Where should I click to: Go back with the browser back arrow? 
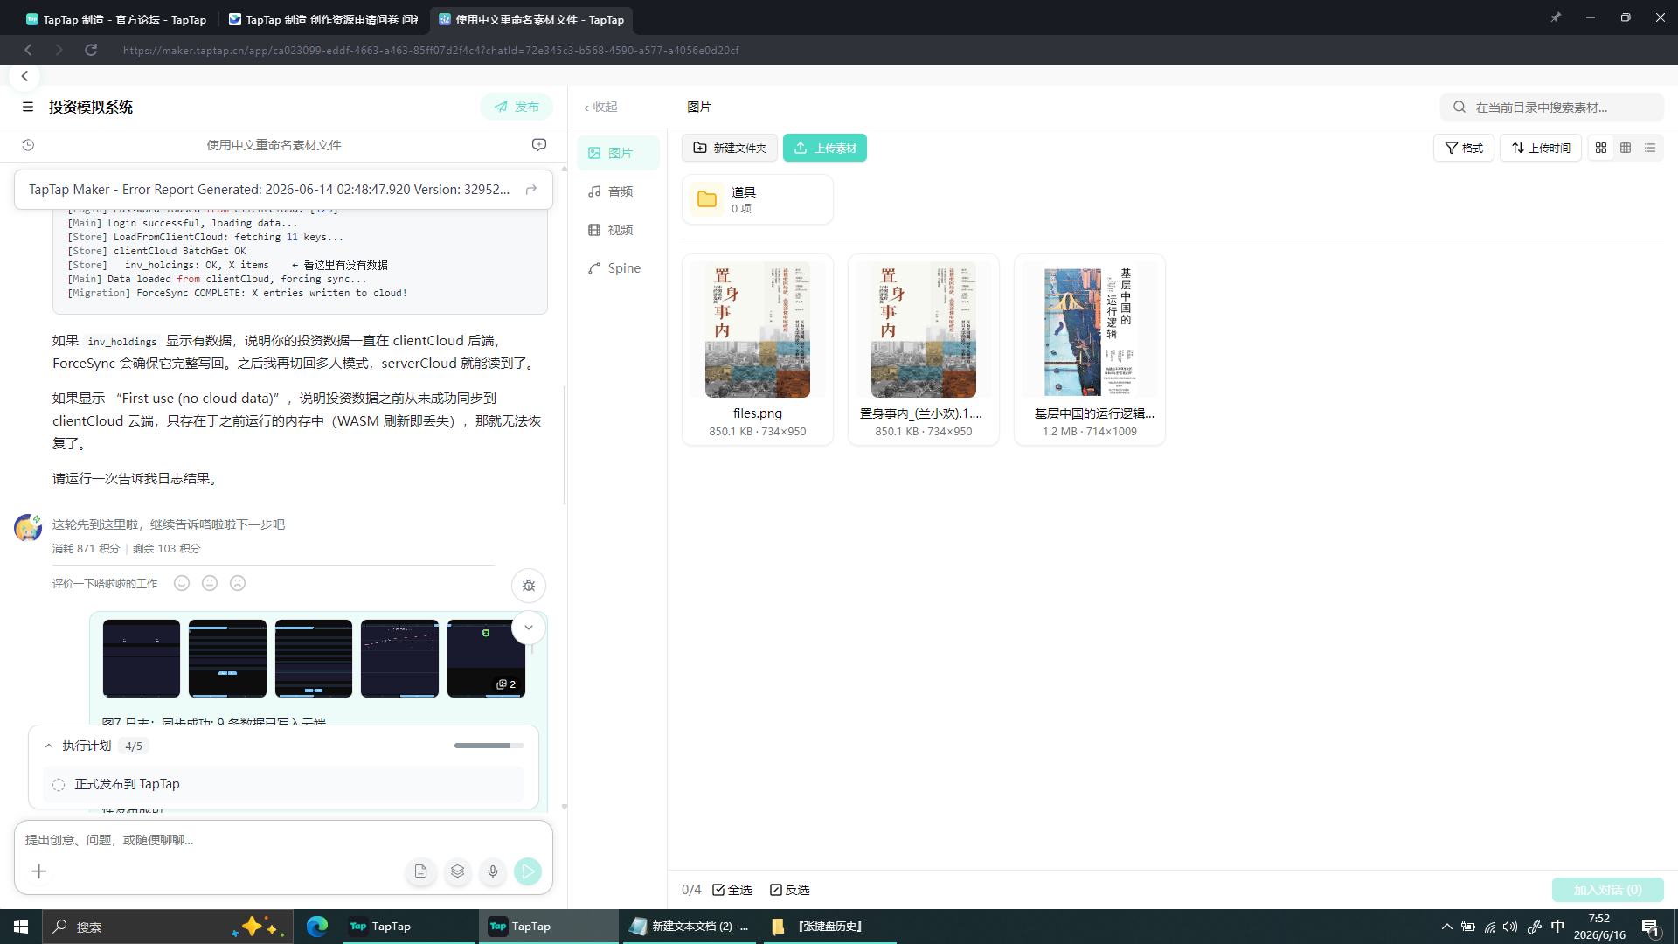28,50
